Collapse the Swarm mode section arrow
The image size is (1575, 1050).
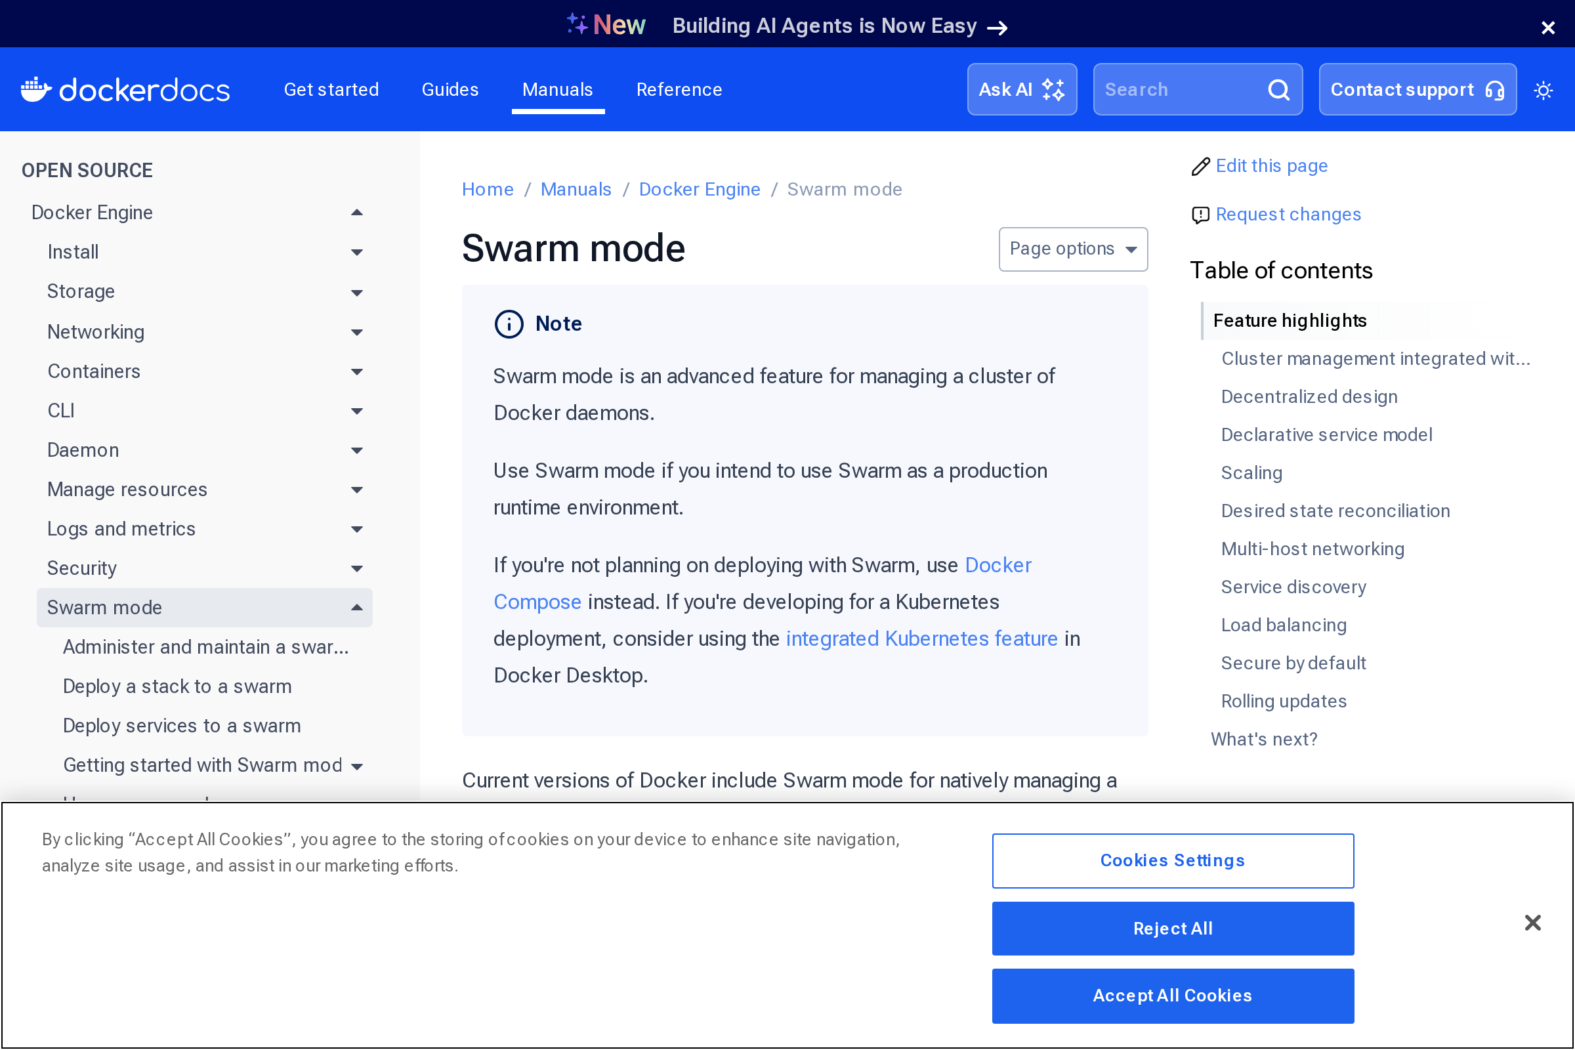click(357, 608)
